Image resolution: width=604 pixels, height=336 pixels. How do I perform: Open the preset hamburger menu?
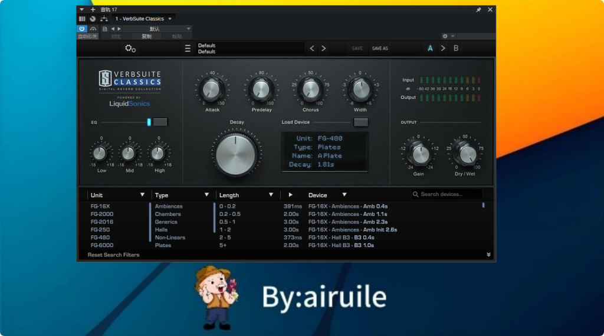coord(188,48)
